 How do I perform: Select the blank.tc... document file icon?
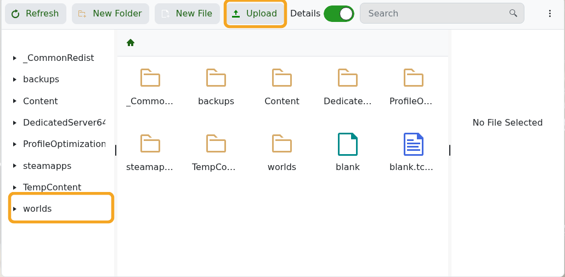click(x=413, y=144)
